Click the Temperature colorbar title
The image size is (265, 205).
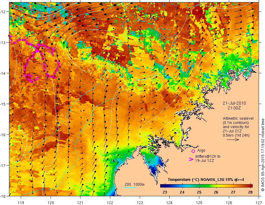pos(206,180)
